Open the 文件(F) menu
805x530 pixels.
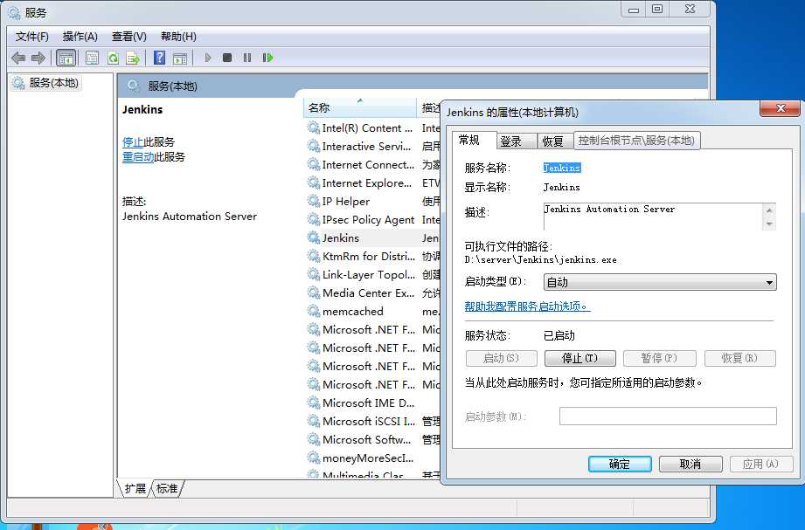31,37
